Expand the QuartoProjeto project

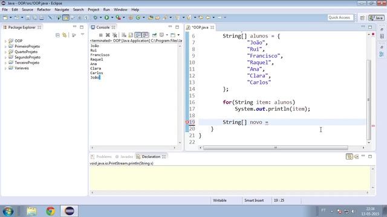click(x=5, y=52)
